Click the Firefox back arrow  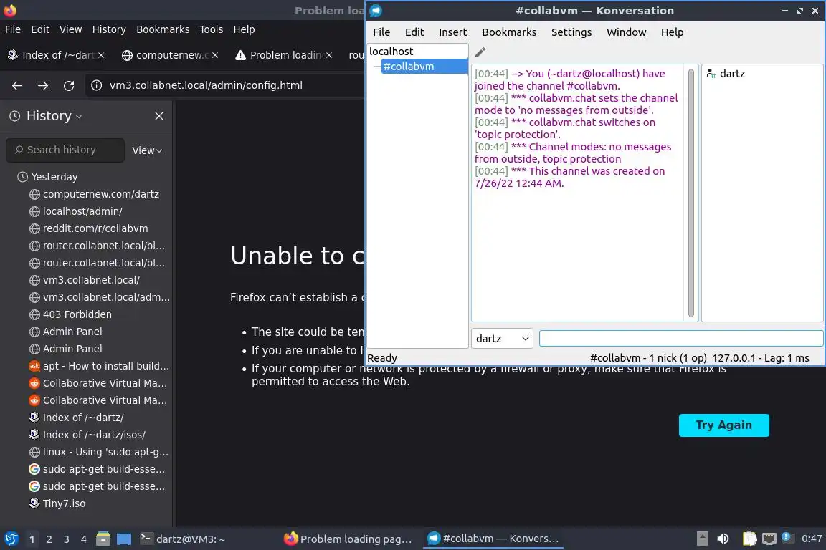(x=17, y=85)
